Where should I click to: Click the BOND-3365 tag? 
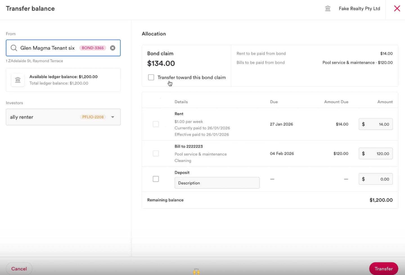point(93,48)
